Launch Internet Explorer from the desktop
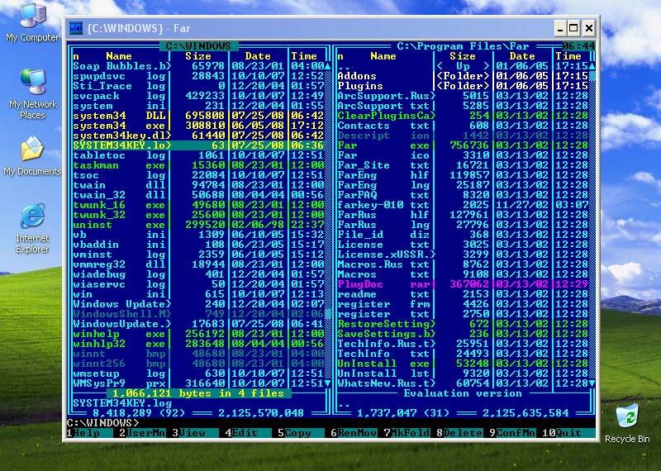 point(32,228)
